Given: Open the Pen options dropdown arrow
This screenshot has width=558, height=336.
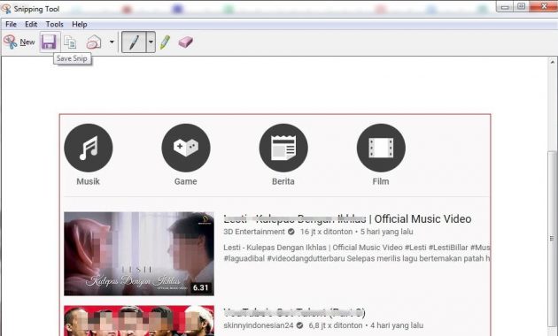Looking at the screenshot, I should [151, 42].
